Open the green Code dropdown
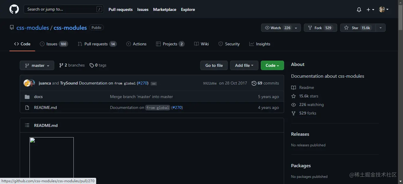 point(272,65)
